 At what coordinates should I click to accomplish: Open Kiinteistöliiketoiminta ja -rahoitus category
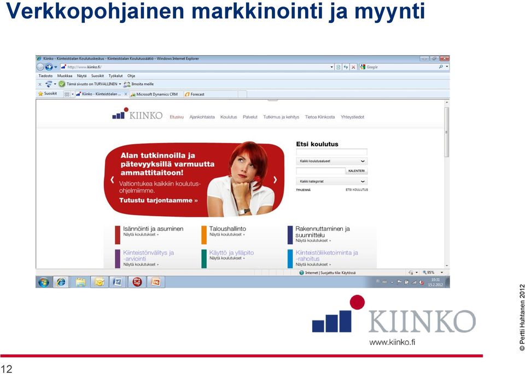pos(327,256)
